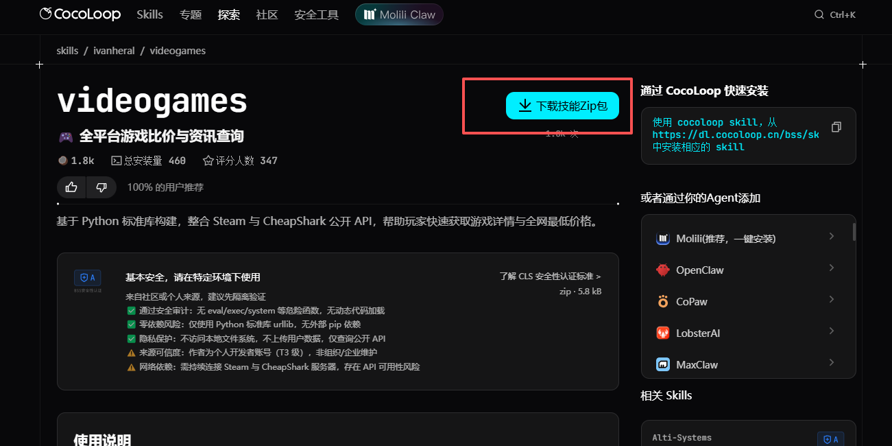Click the thumbs up icon
The width and height of the screenshot is (892, 446).
(x=71, y=187)
